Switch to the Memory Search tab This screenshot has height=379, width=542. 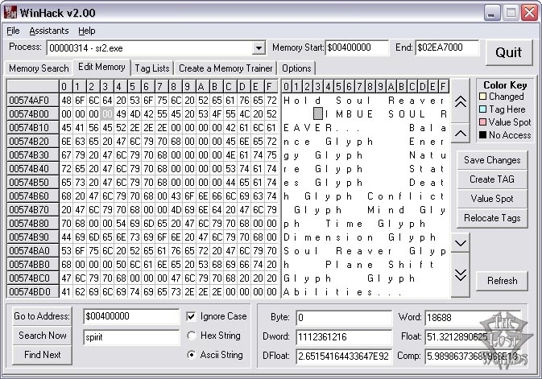click(x=39, y=68)
